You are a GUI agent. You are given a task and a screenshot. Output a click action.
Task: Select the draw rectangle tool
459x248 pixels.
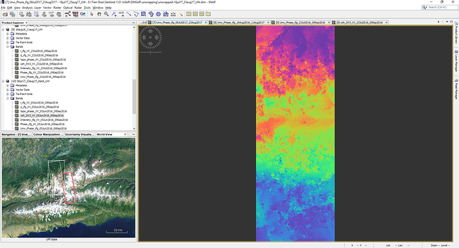143,14
